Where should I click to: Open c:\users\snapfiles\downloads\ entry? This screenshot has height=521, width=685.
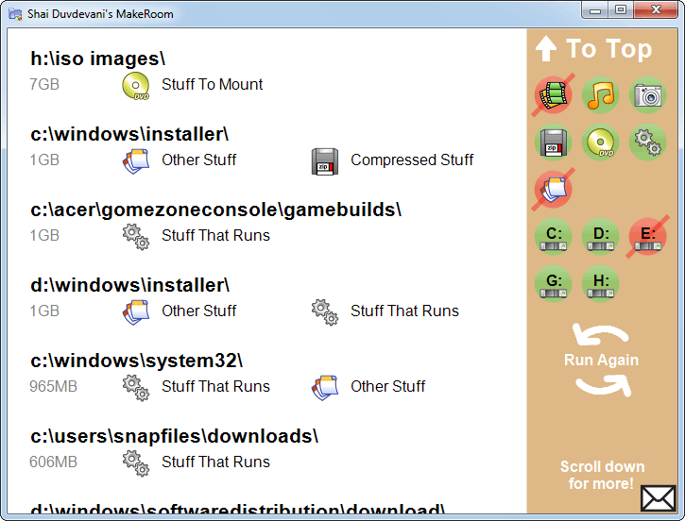174,436
